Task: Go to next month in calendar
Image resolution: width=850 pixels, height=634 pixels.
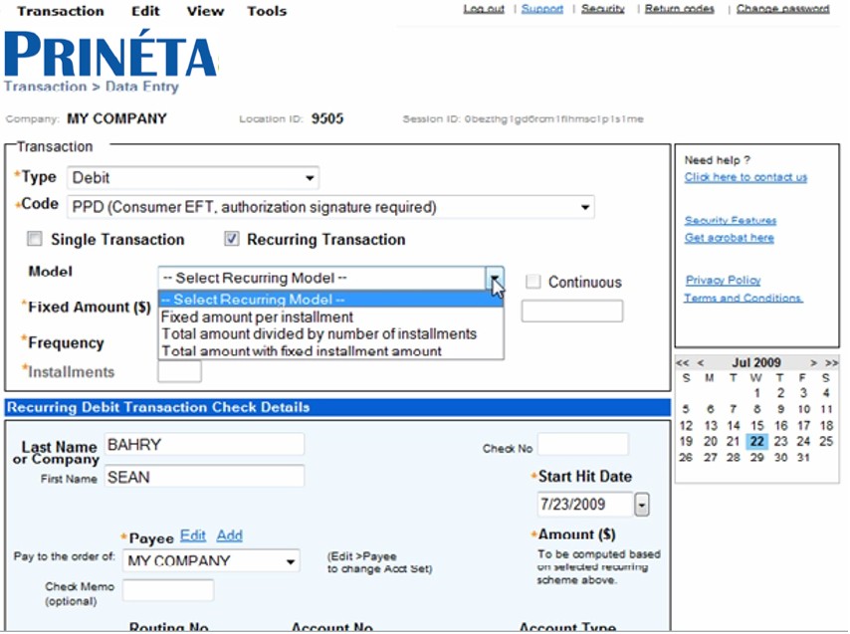Action: pos(813,362)
